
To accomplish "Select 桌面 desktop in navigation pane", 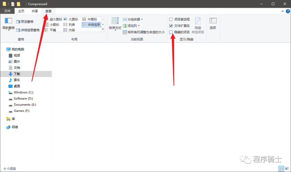I will click(x=17, y=86).
